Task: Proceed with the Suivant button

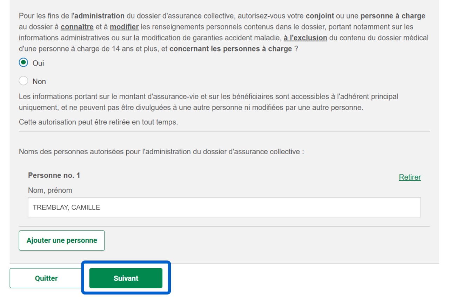Action: pyautogui.click(x=126, y=278)
